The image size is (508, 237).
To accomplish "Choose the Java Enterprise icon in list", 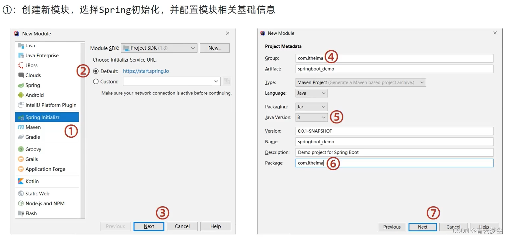I will tap(21, 56).
